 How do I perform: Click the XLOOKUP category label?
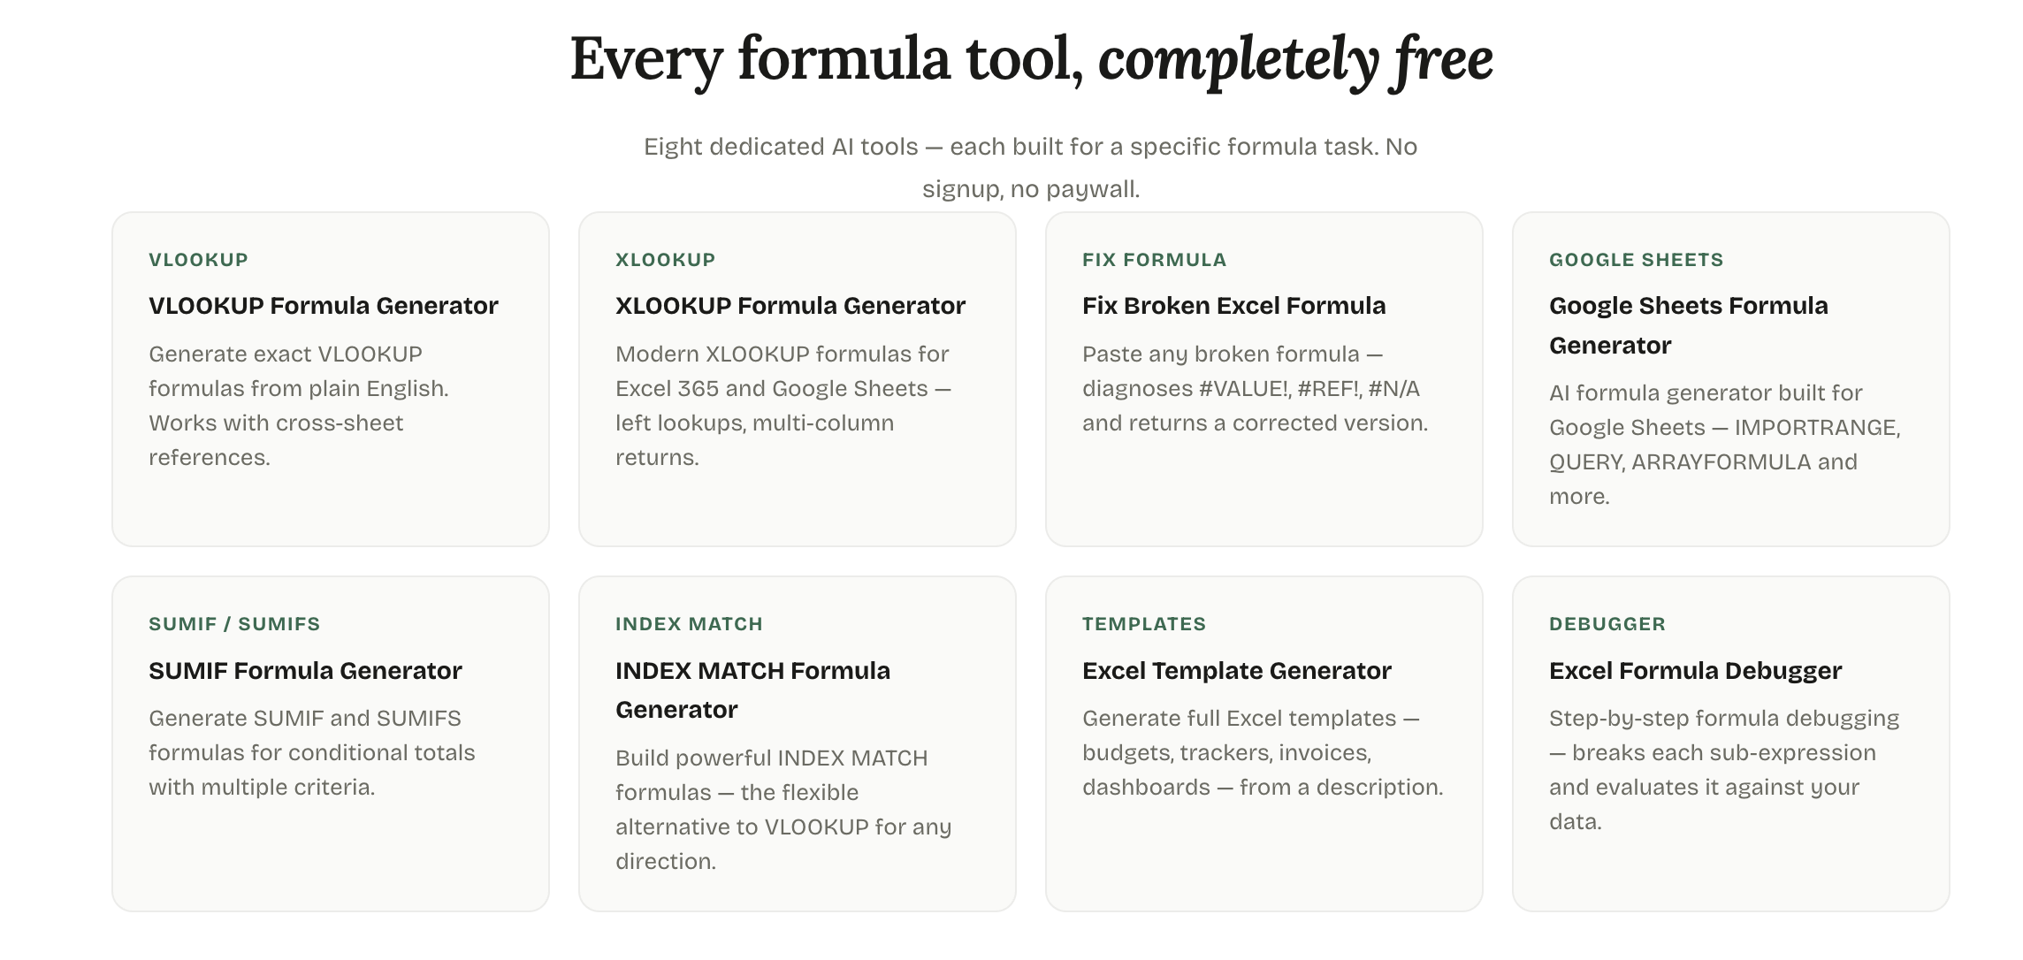point(664,259)
